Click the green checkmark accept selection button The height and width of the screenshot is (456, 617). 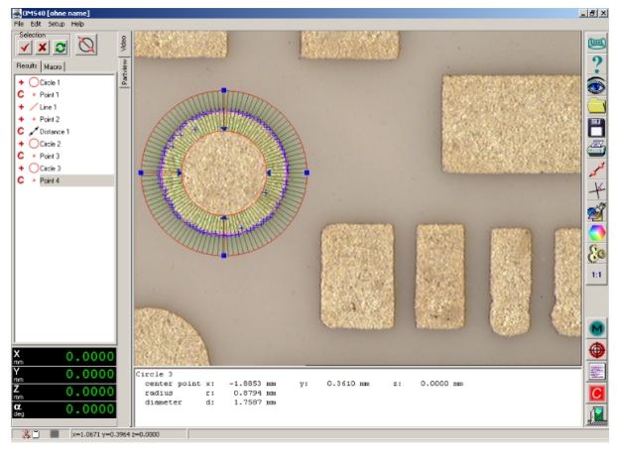(26, 47)
